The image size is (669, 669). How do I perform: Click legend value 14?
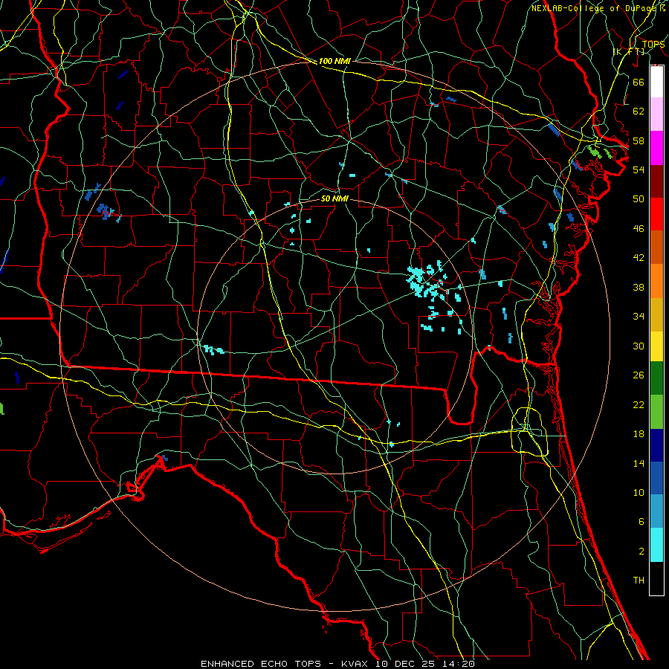(639, 463)
